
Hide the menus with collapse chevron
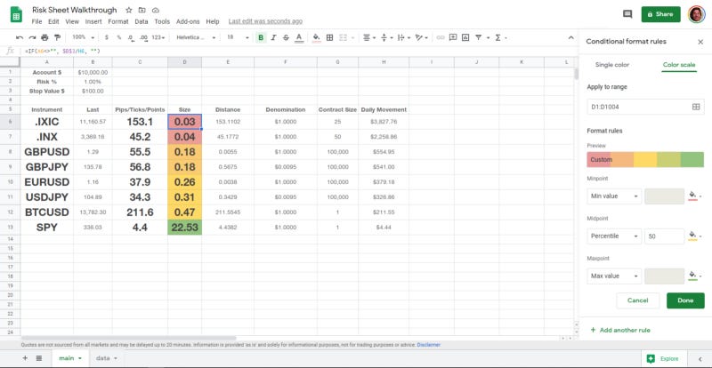[571, 37]
